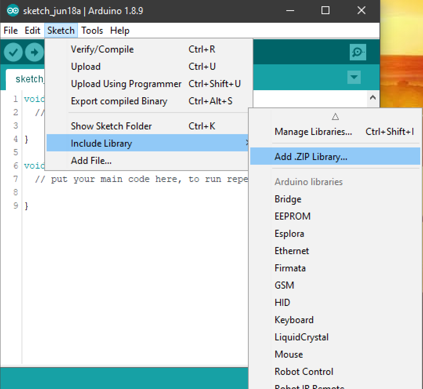The width and height of the screenshot is (423, 389).
Task: Open the tab options dropdown arrow
Action: [x=354, y=77]
